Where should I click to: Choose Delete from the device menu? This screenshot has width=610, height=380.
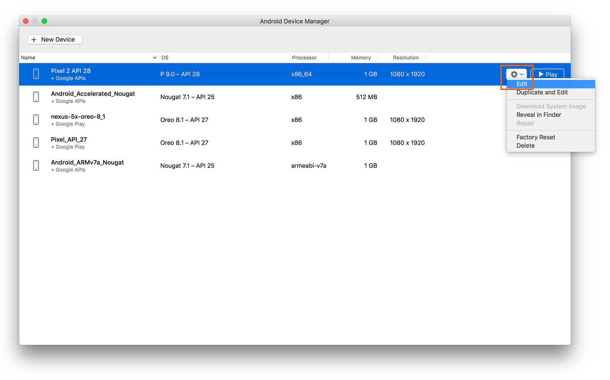(x=551, y=146)
